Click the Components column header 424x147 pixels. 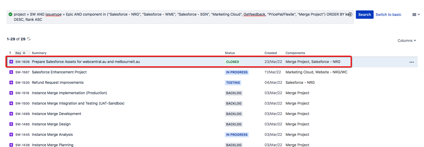[x=295, y=53]
